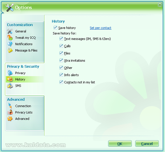165x152 pixels.
Task: Click the Connection plug icon
Action: coord(10,106)
